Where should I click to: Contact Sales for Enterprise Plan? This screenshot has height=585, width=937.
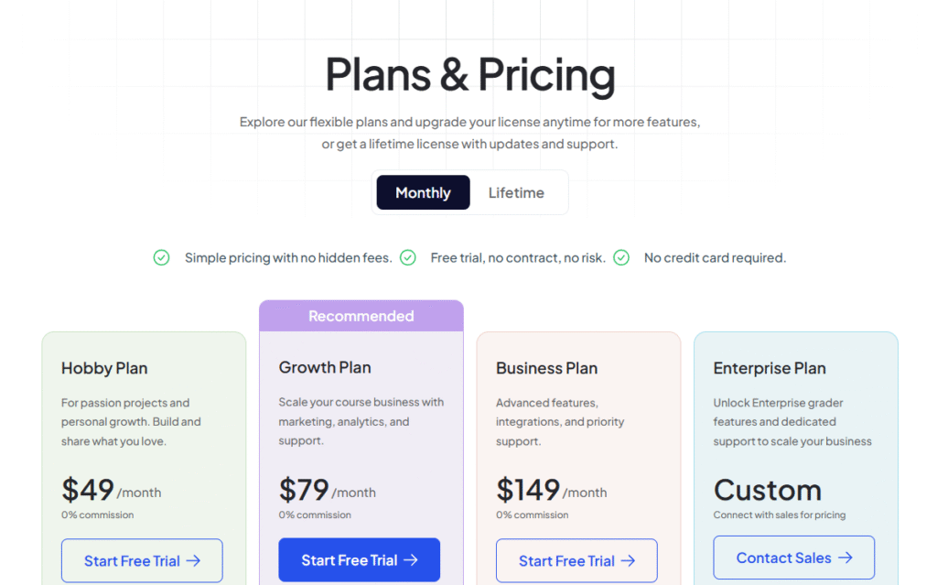[793, 558]
